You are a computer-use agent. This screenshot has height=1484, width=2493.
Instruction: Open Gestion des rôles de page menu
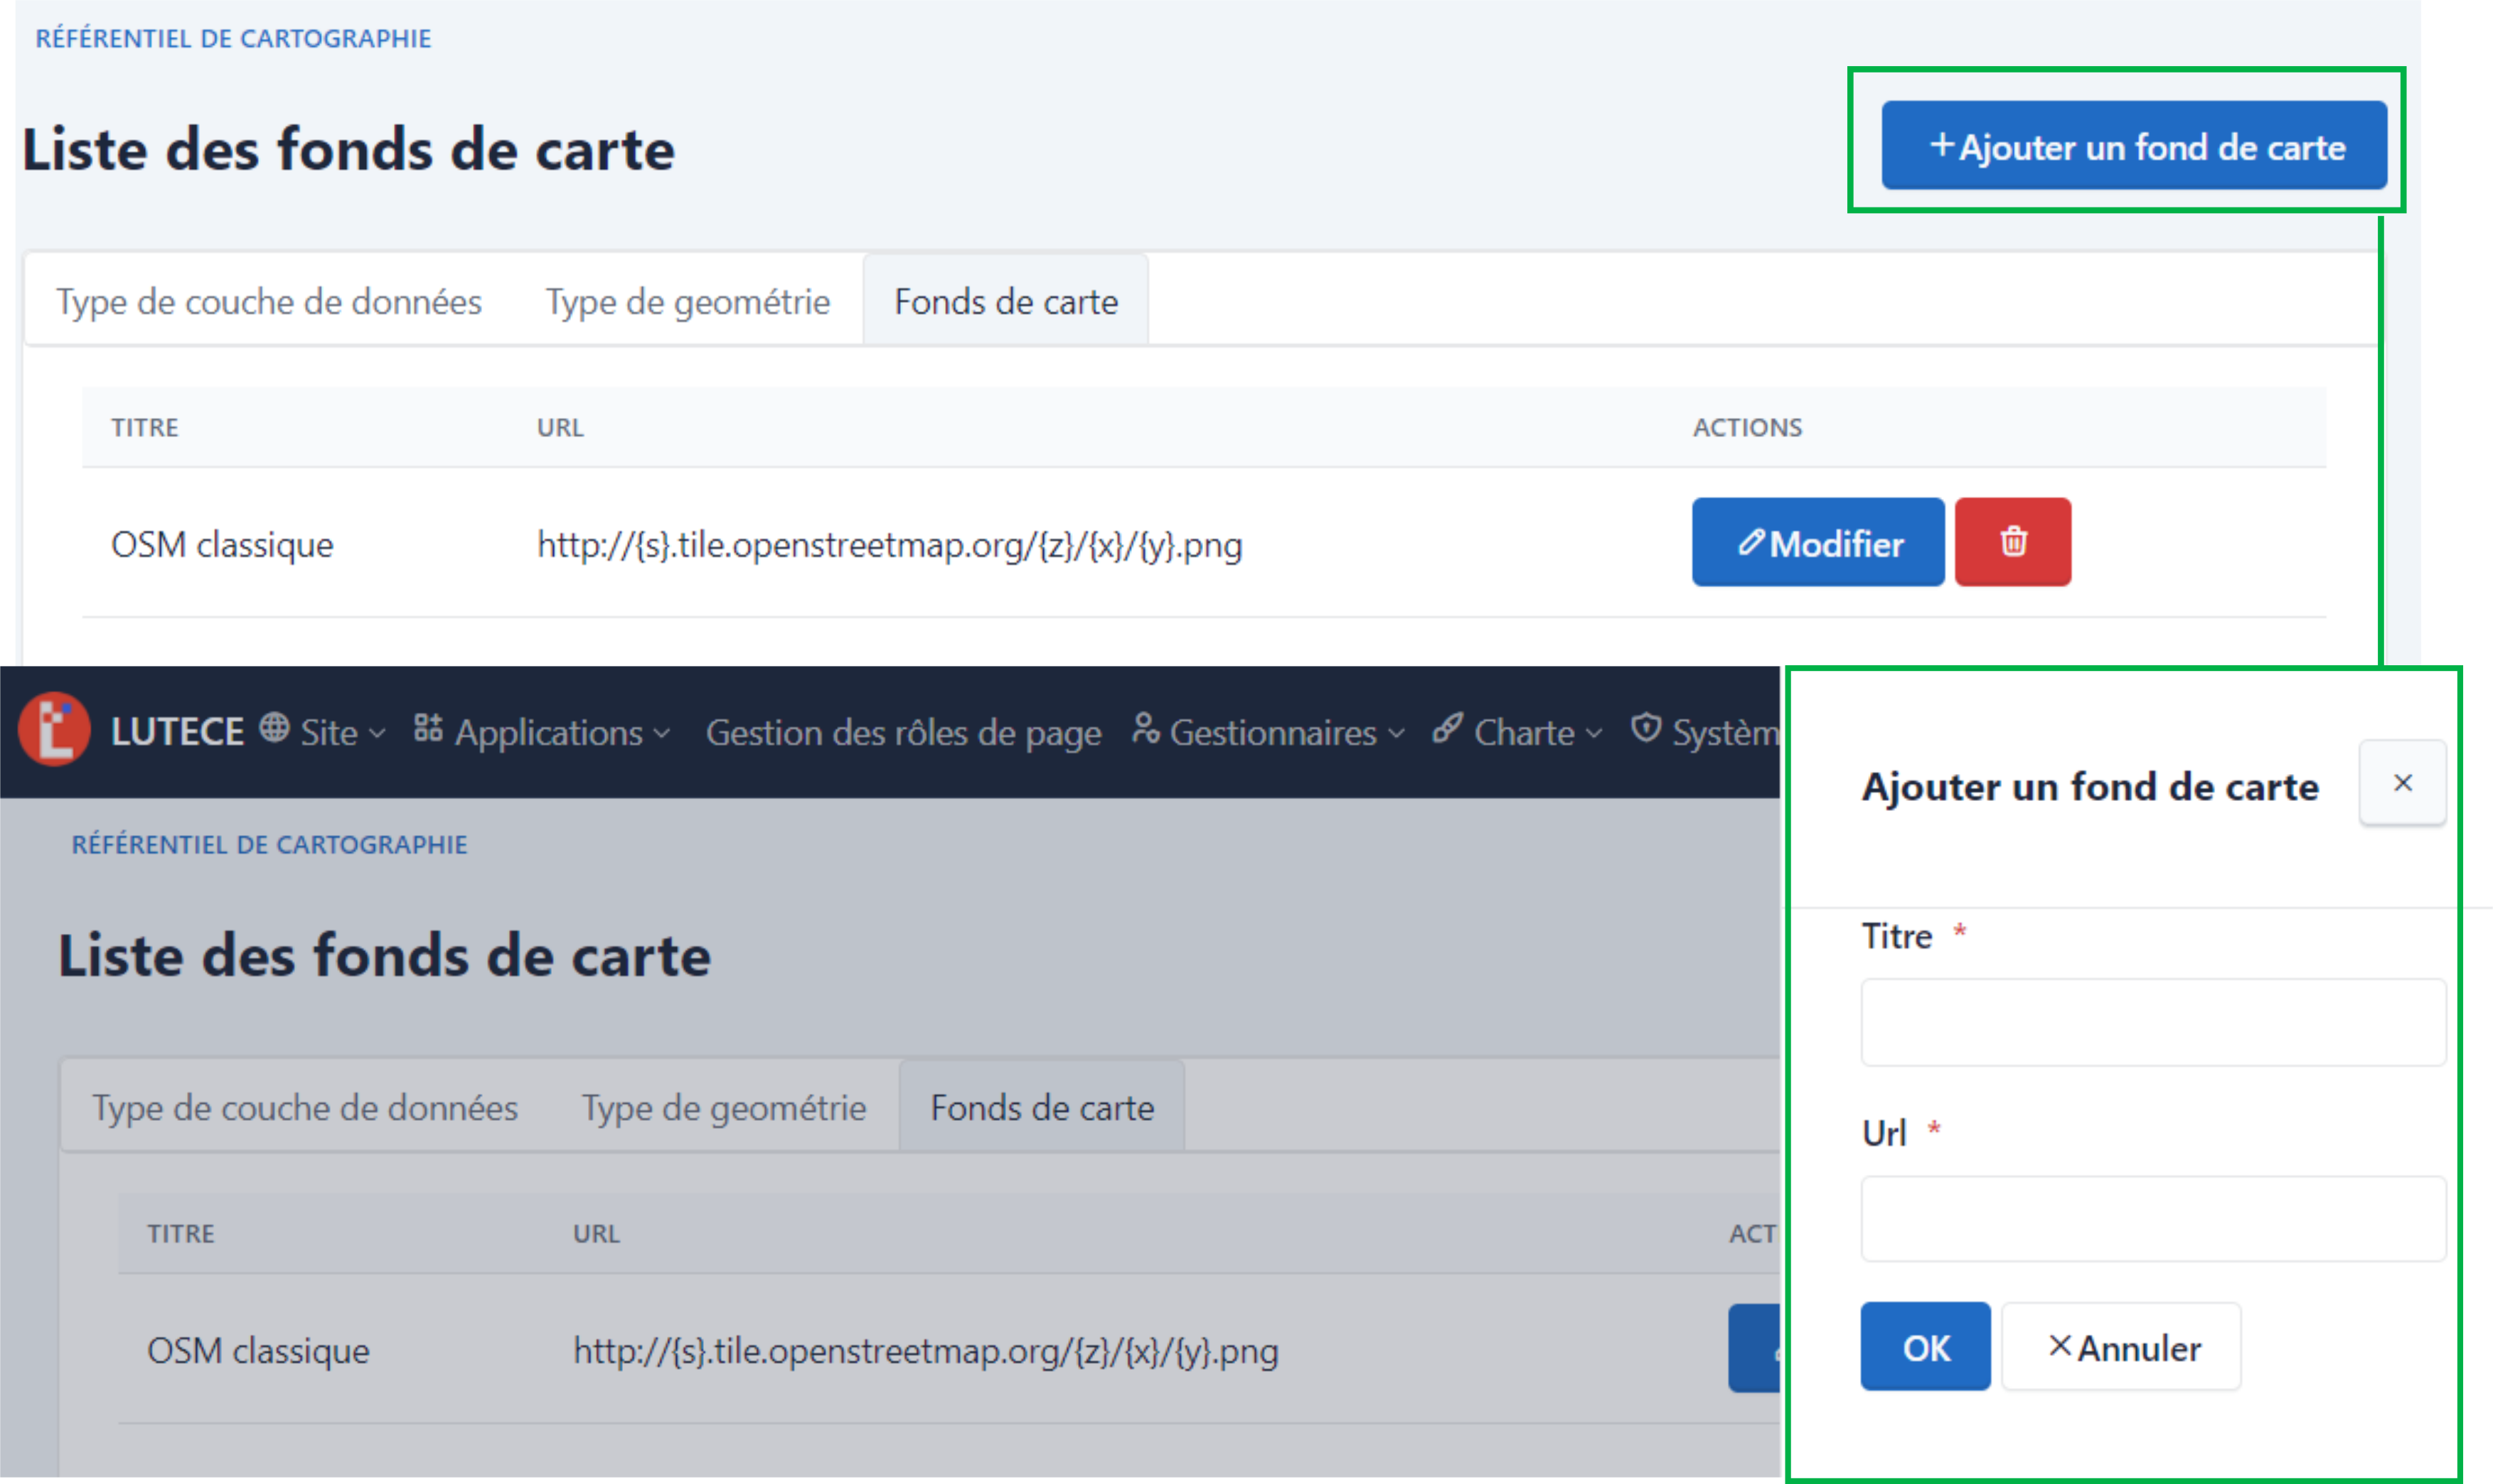click(902, 733)
